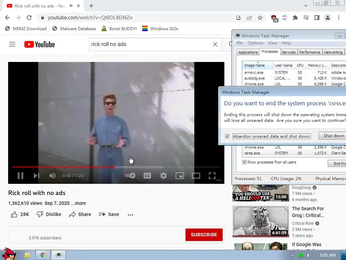The width and height of the screenshot is (346, 260).
Task: Pause the Rick roll video
Action: click(20, 176)
